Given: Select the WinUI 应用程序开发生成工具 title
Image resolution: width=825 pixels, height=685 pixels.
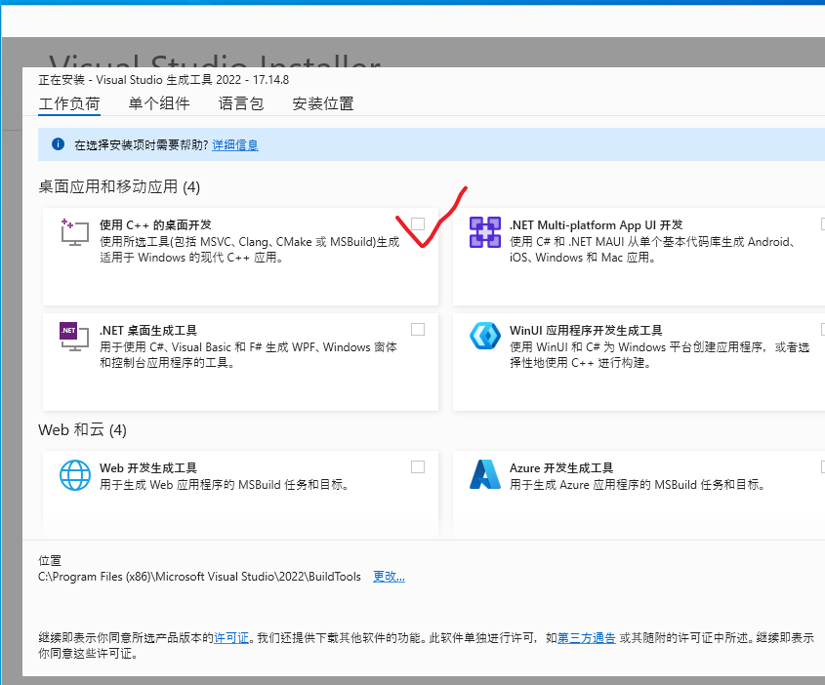Looking at the screenshot, I should [x=586, y=330].
